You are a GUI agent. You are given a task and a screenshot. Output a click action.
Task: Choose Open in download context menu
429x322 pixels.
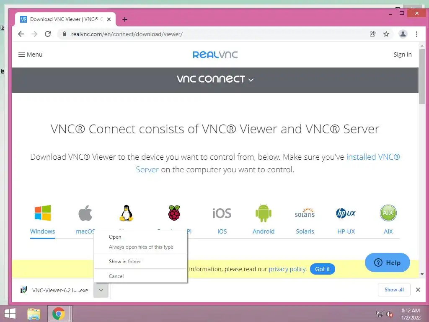coord(141,237)
